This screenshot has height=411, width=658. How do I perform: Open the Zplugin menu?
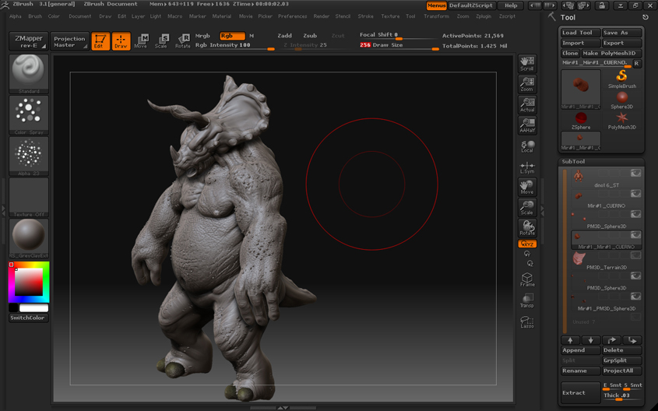(484, 16)
